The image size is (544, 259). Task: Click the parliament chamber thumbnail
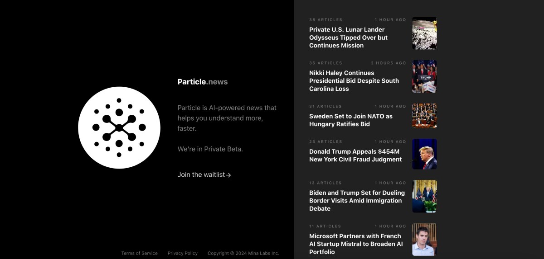(424, 116)
